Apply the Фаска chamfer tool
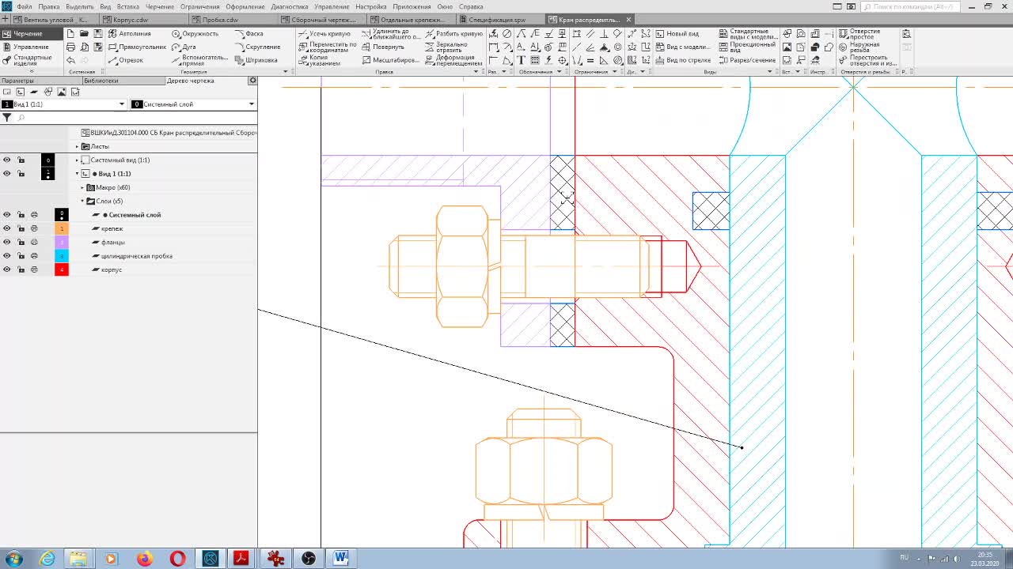 pyautogui.click(x=249, y=34)
